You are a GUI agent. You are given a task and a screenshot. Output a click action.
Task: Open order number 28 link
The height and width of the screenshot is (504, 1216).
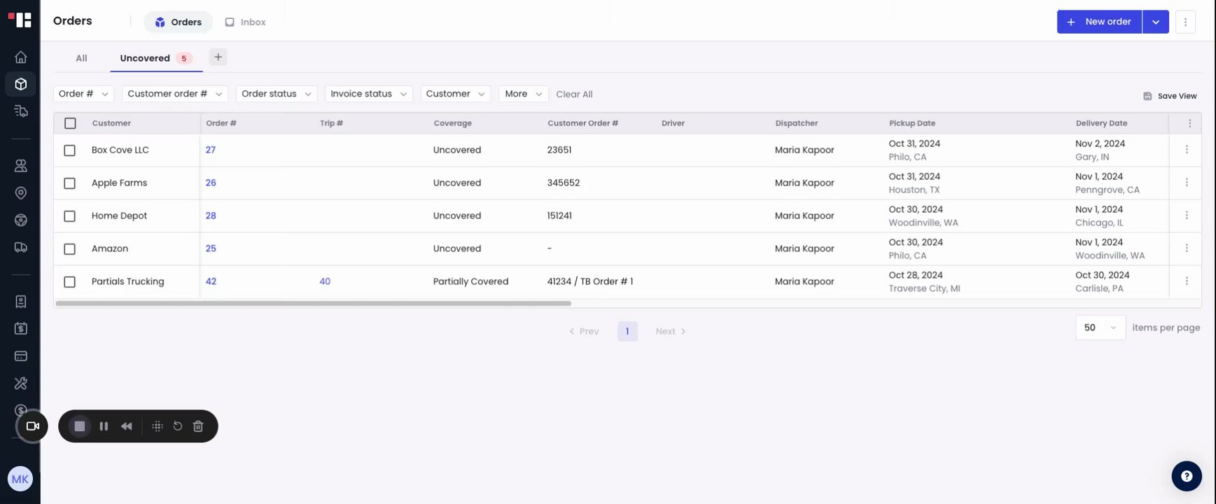click(x=211, y=216)
